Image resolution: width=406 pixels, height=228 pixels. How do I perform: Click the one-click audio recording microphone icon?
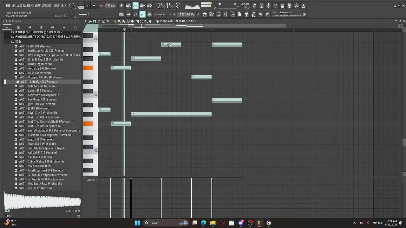268,6
